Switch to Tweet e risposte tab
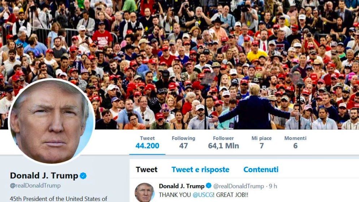The height and width of the screenshot is (202, 359). pyautogui.click(x=200, y=169)
